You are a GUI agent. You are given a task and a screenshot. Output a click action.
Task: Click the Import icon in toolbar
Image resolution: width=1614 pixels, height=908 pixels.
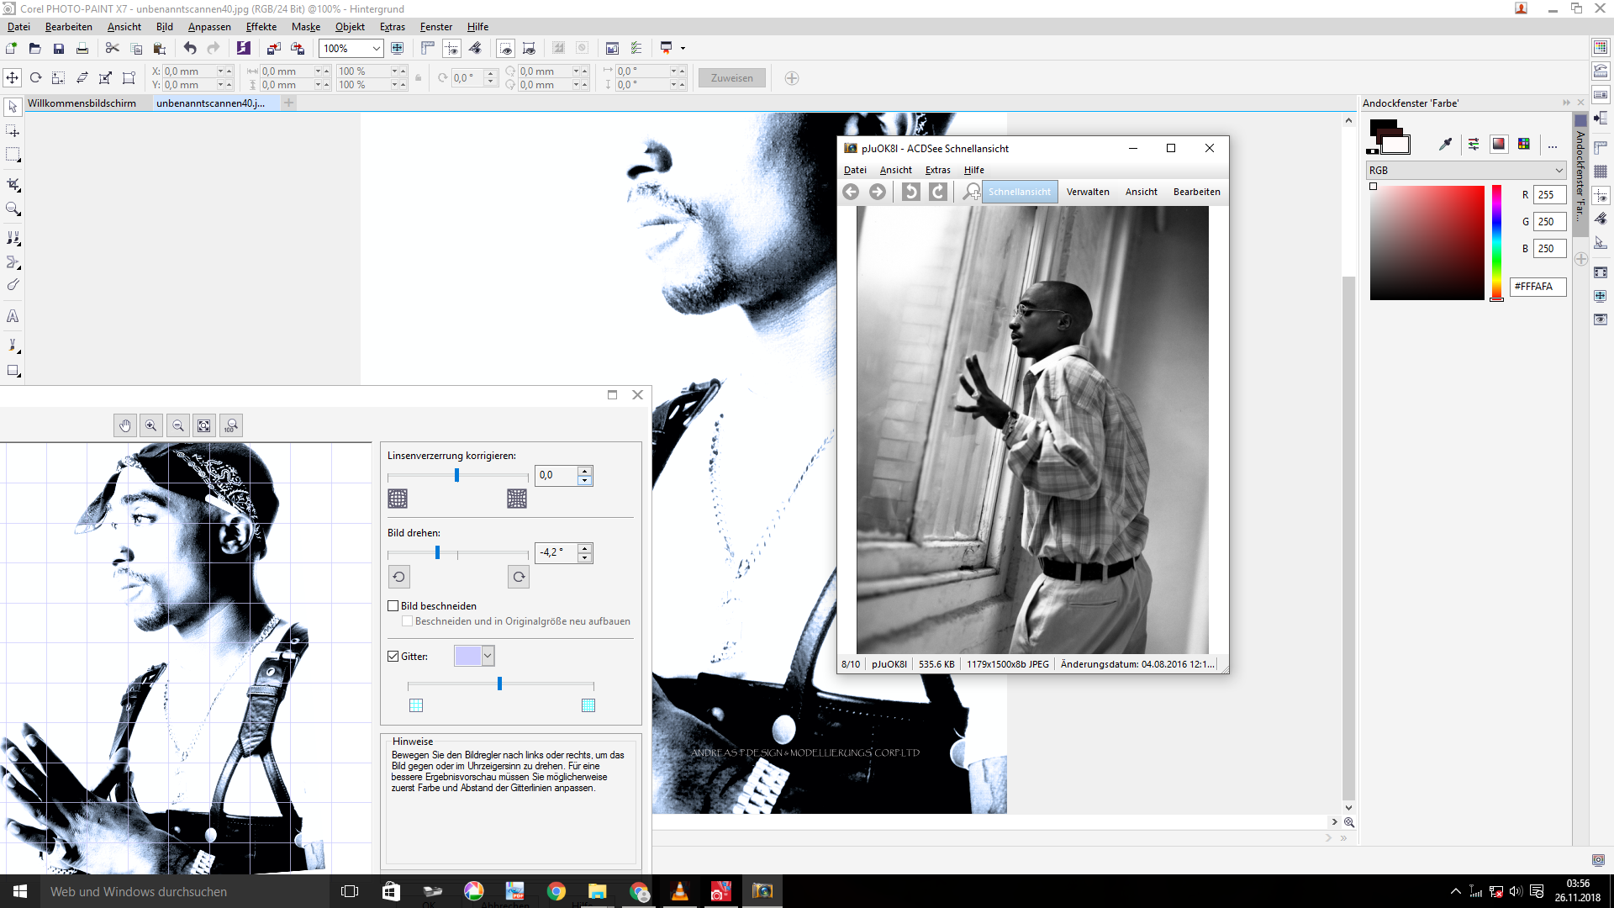point(273,48)
